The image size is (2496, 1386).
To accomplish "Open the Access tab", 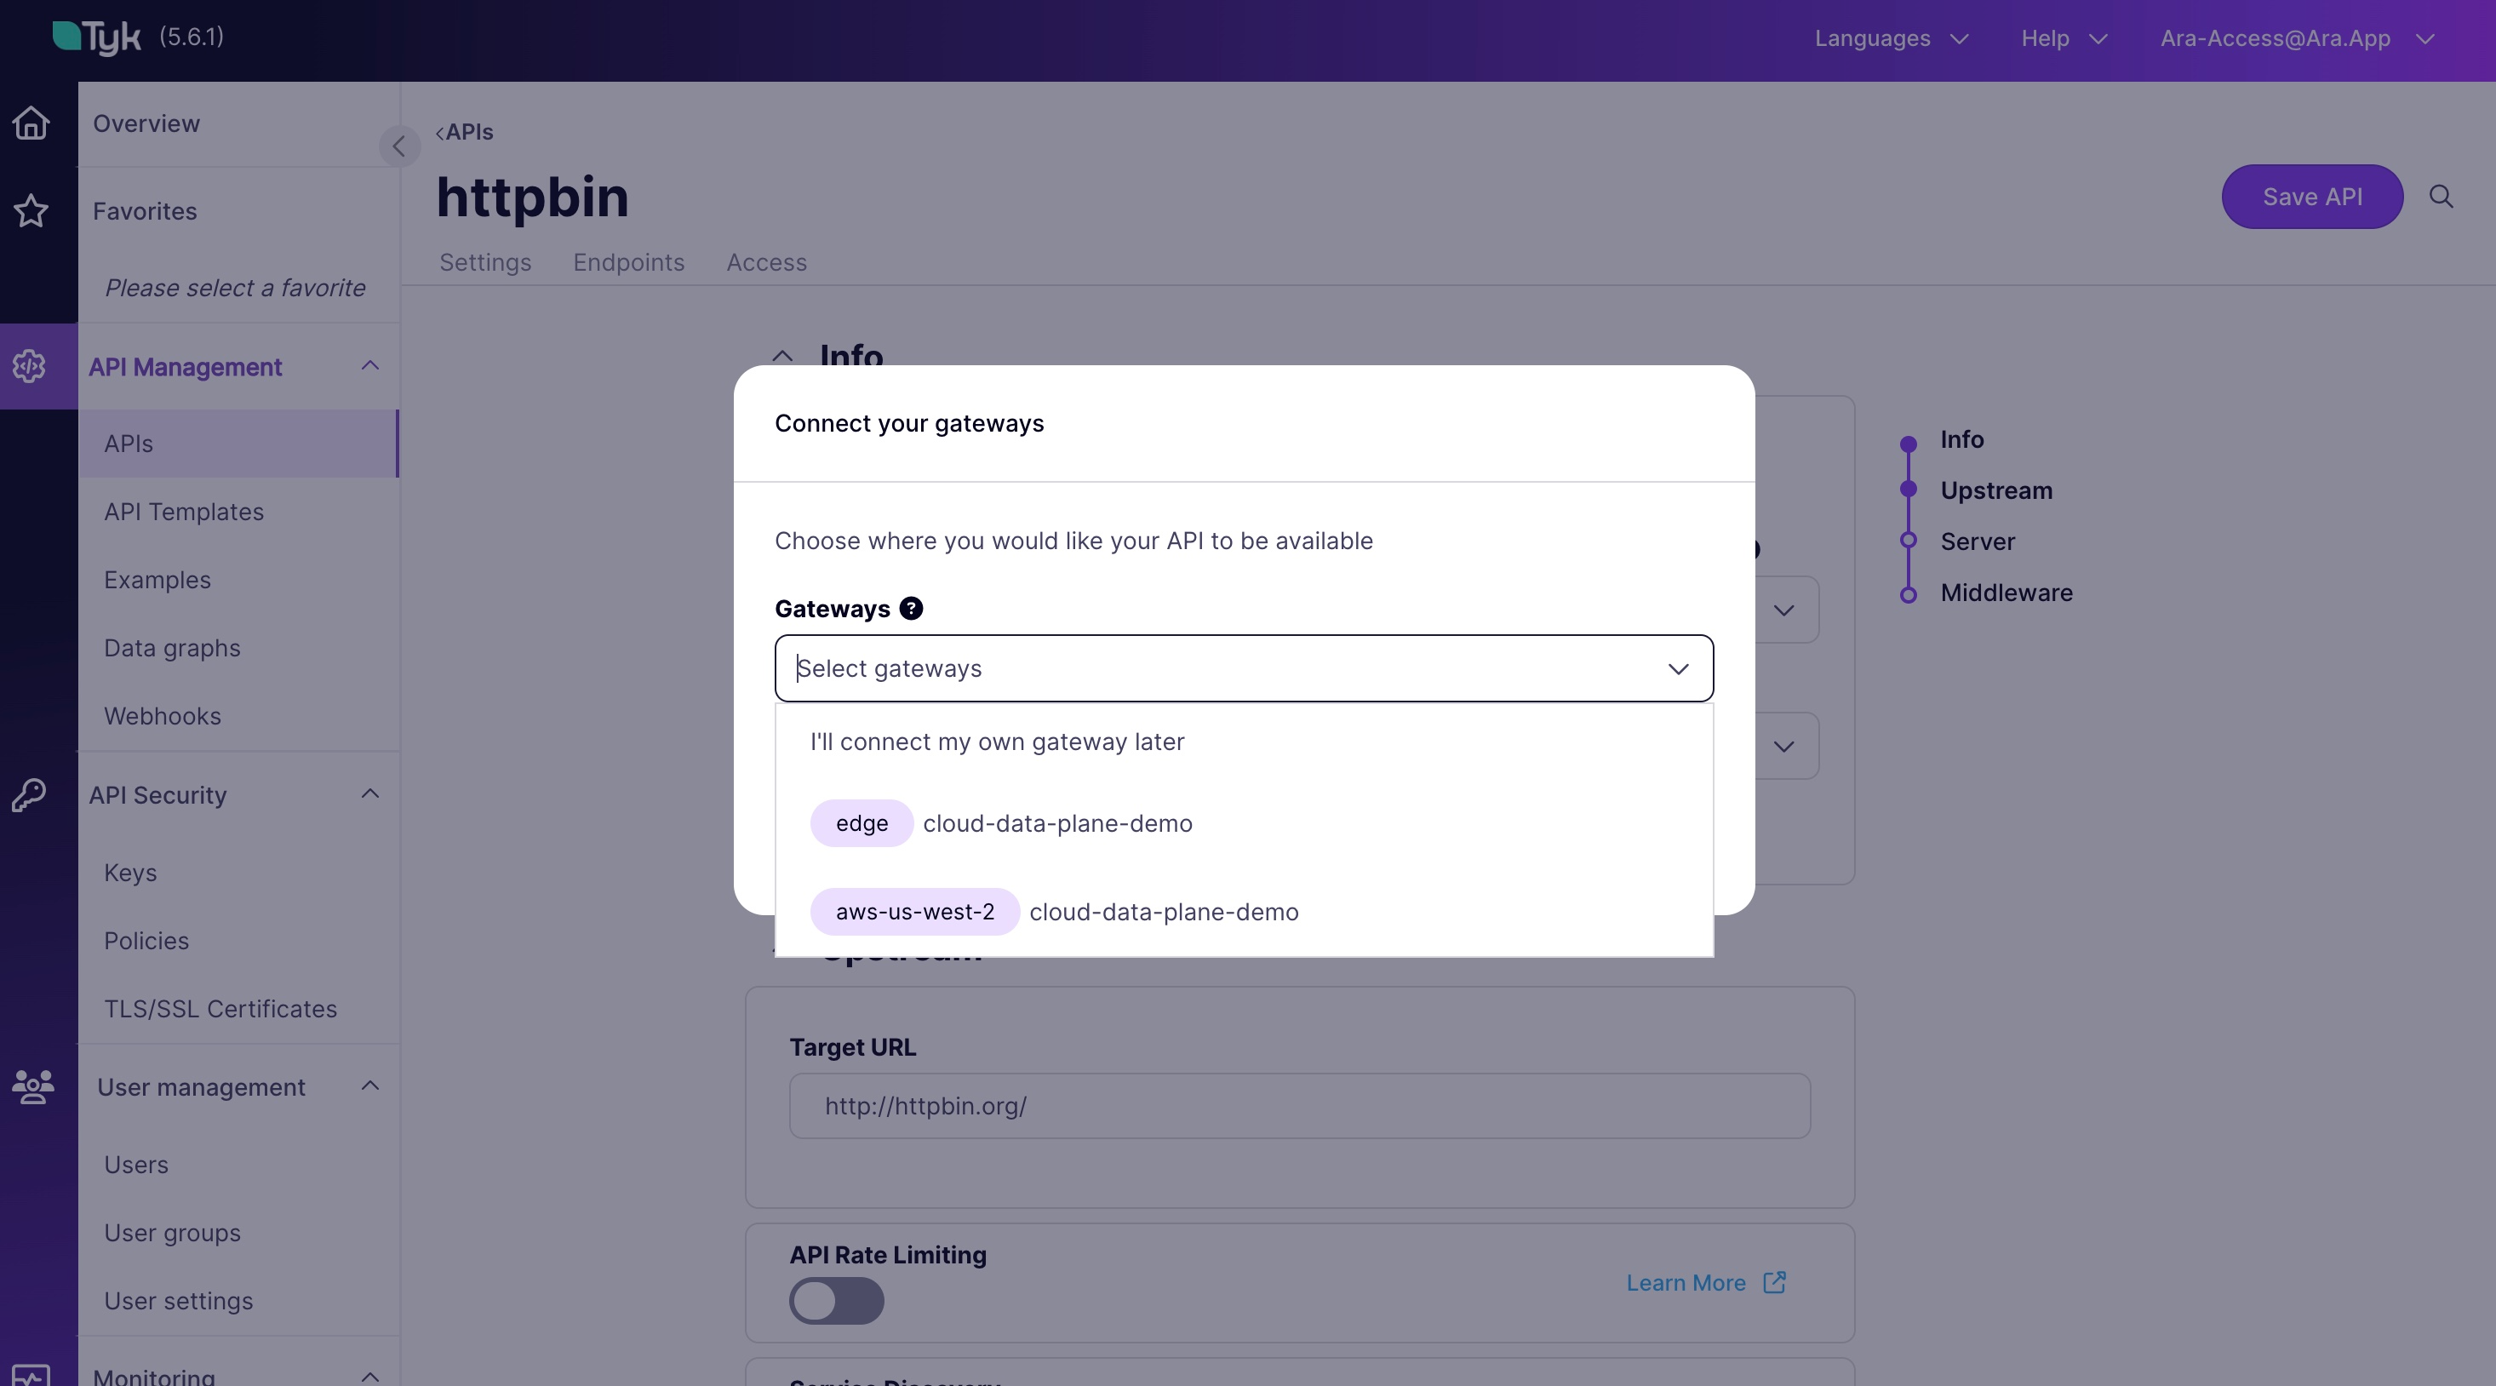I will click(x=765, y=263).
